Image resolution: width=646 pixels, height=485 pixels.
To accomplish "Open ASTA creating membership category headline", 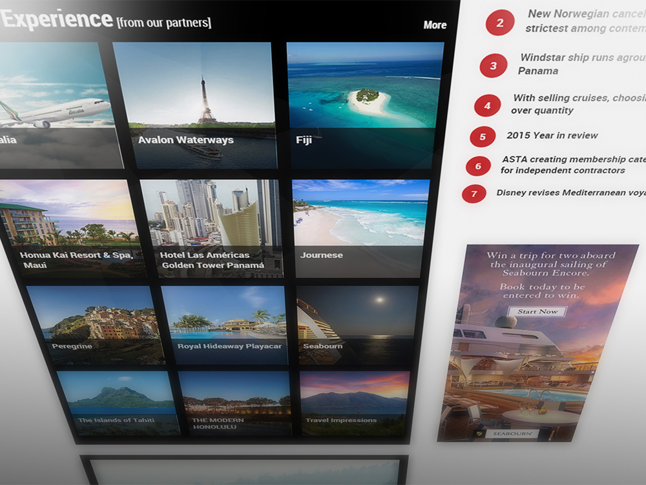I will [573, 164].
